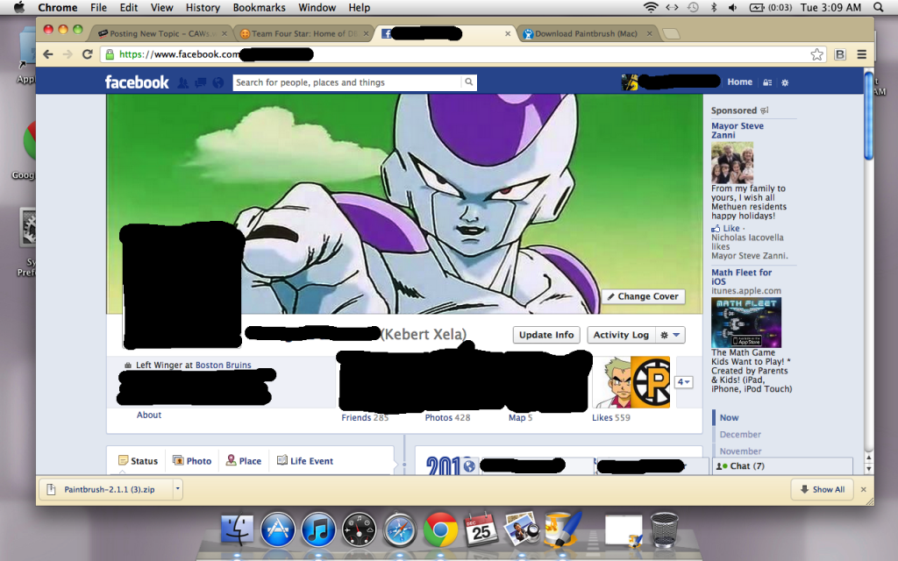Jump to December in the timeline
The image size is (898, 561).
[740, 435]
